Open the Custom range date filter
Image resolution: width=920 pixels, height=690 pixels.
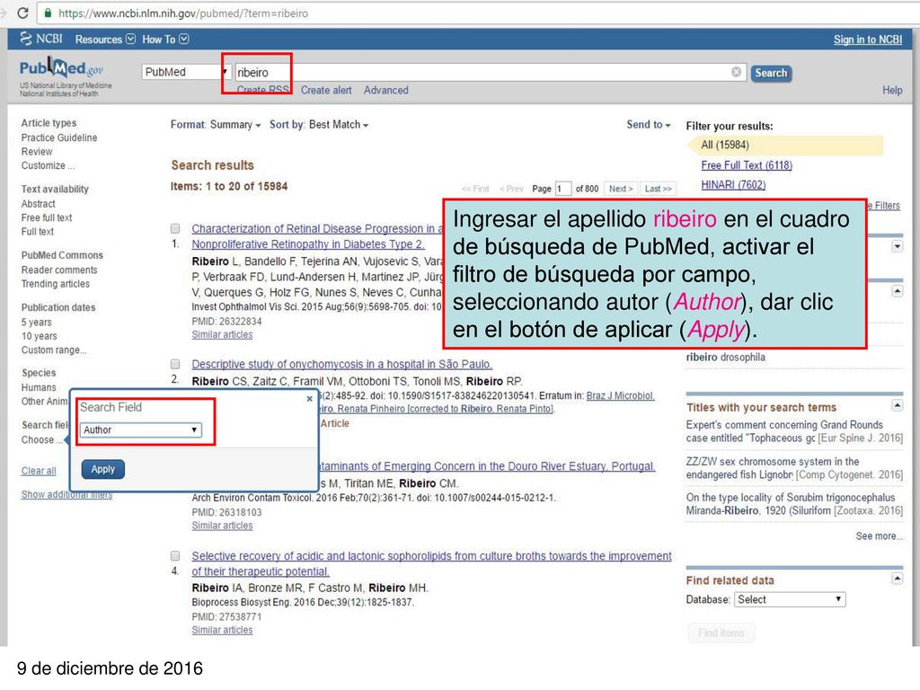point(53,350)
